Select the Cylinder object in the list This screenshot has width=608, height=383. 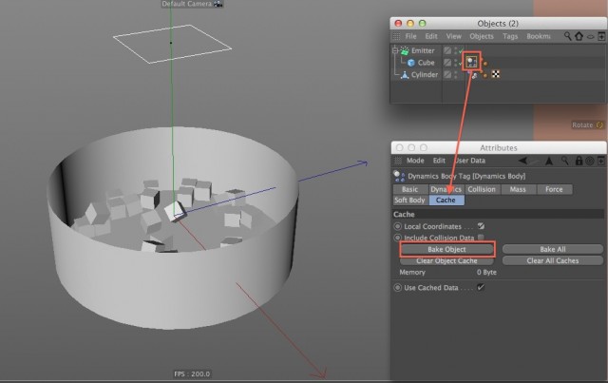coord(425,74)
